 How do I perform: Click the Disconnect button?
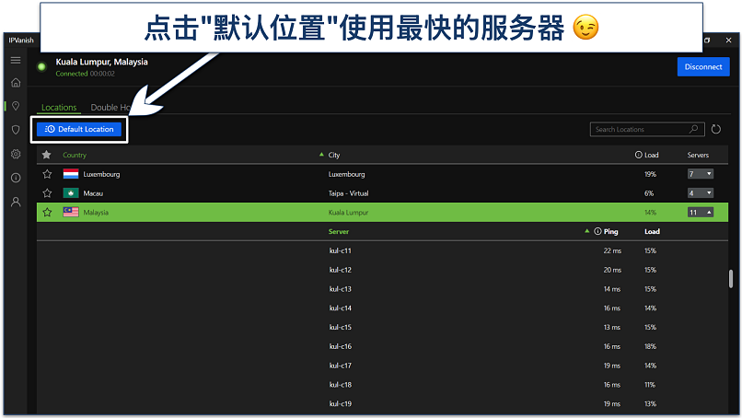pos(703,66)
